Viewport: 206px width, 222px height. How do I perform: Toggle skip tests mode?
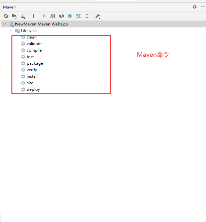61,16
